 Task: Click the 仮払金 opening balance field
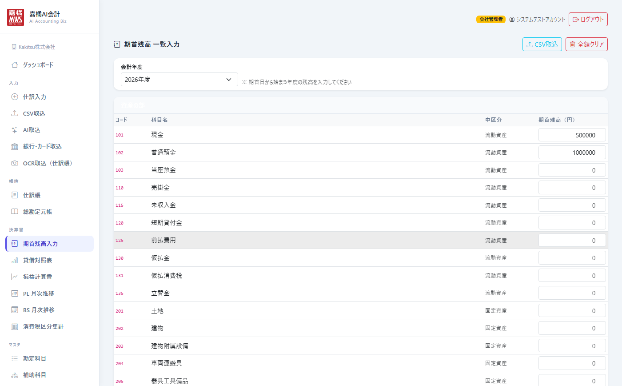[572, 258]
